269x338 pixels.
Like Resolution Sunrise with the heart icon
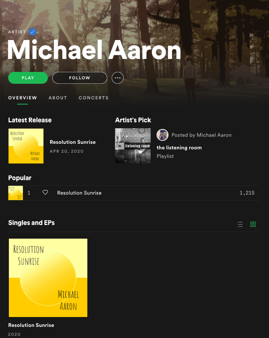[45, 192]
